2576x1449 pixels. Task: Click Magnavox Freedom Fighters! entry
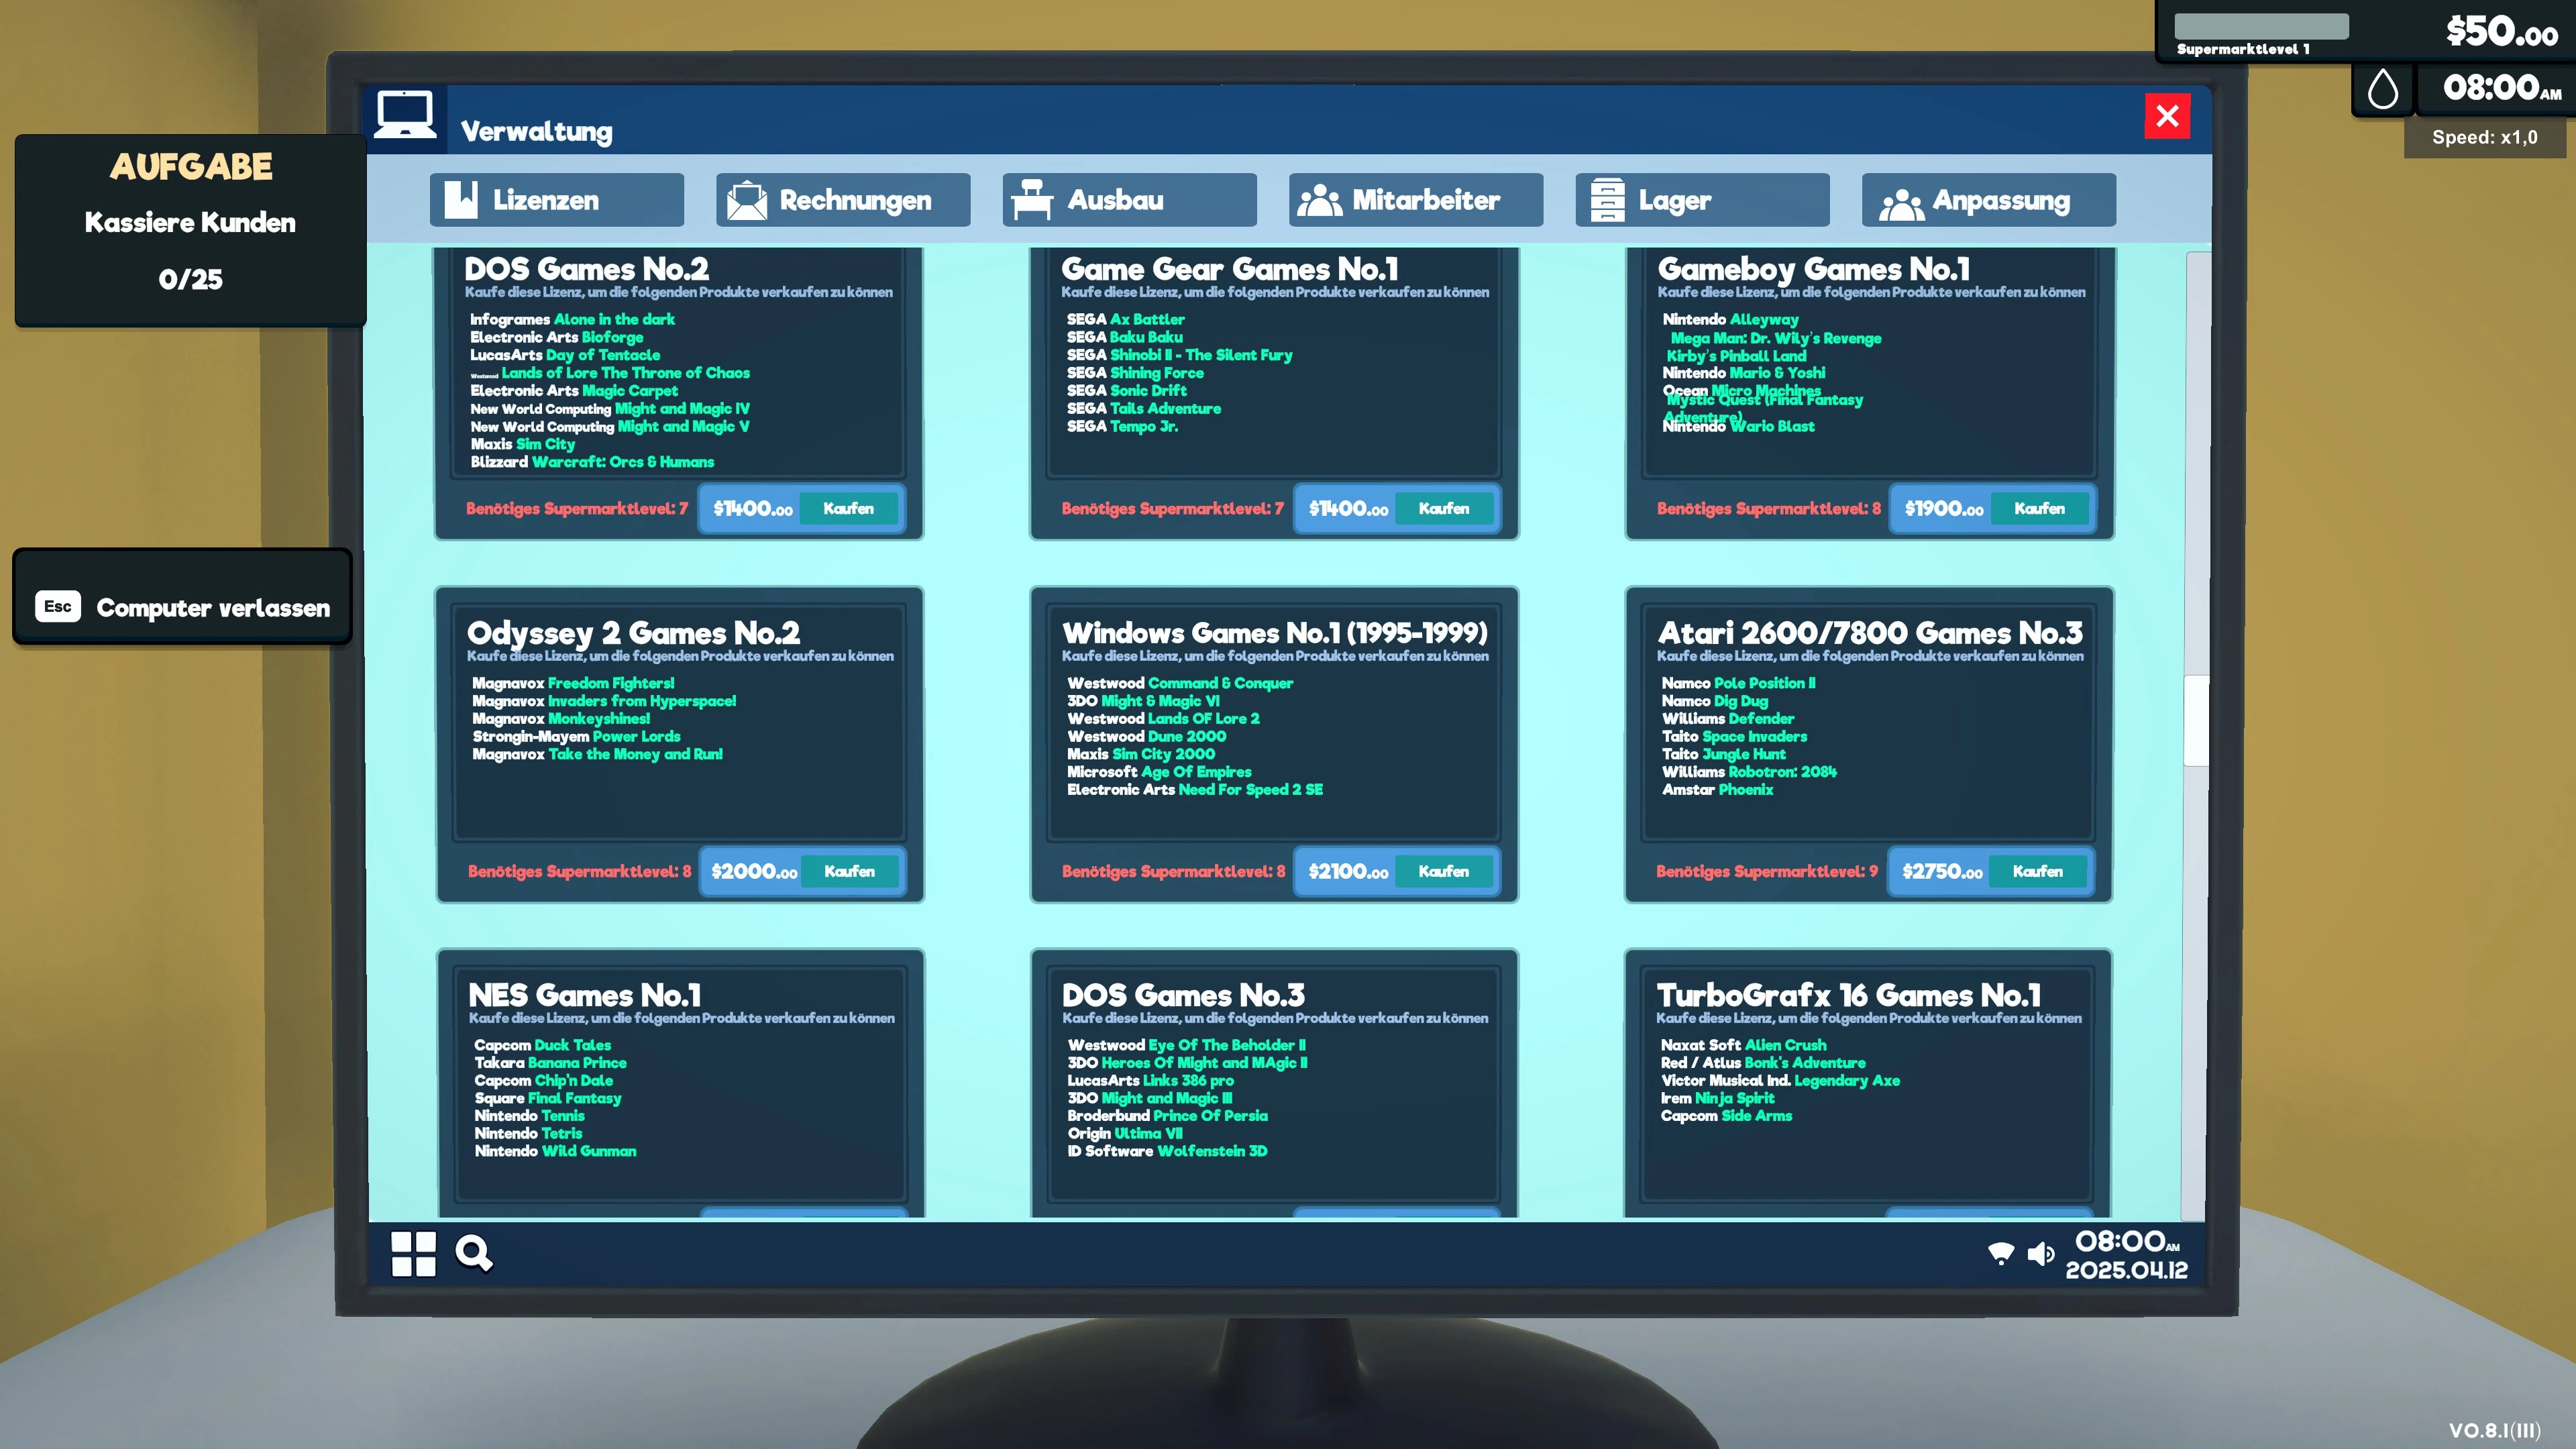pyautogui.click(x=573, y=684)
